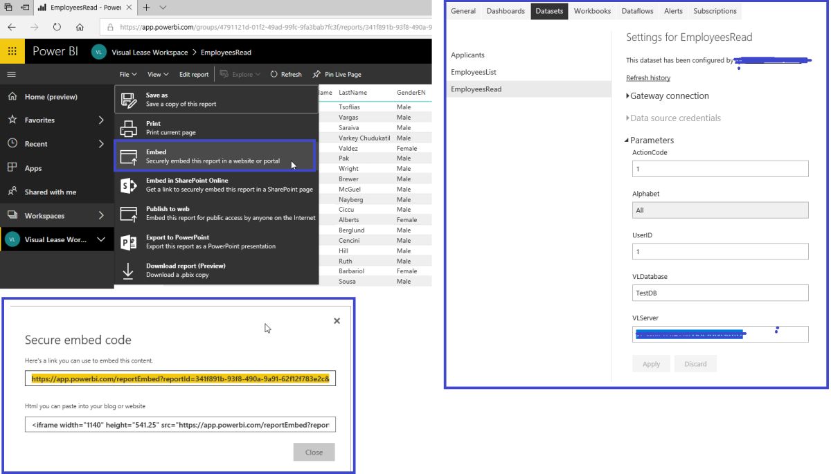Image resolution: width=831 pixels, height=474 pixels.
Task: Click the Apply button under Parameters
Action: tap(651, 364)
